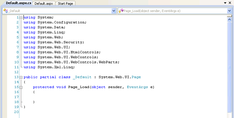Collapse the using directives block
The height and width of the screenshot is (118, 234).
click(x=21, y=18)
